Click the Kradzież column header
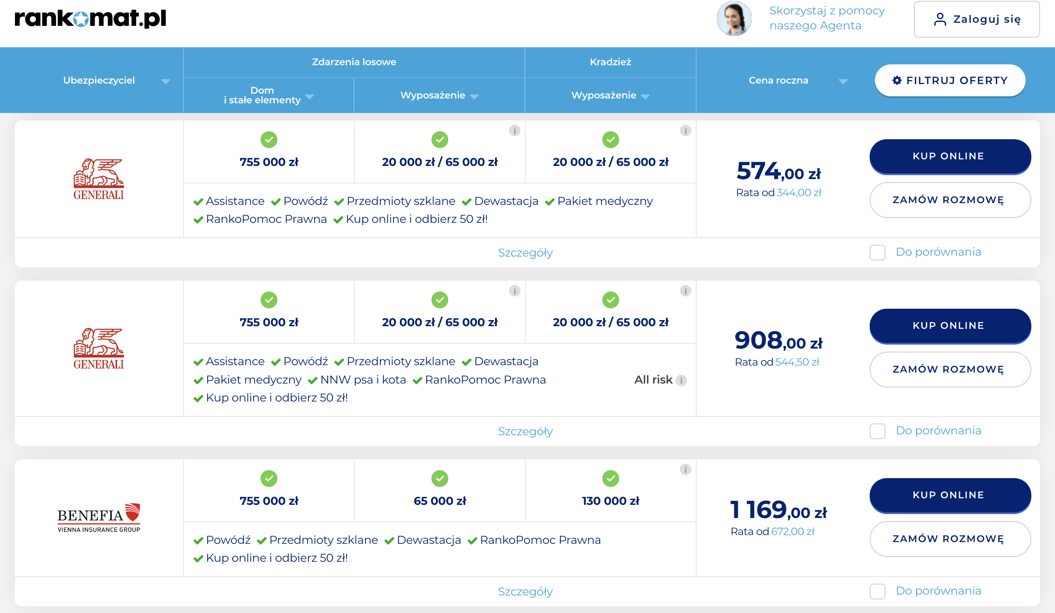 coord(610,62)
